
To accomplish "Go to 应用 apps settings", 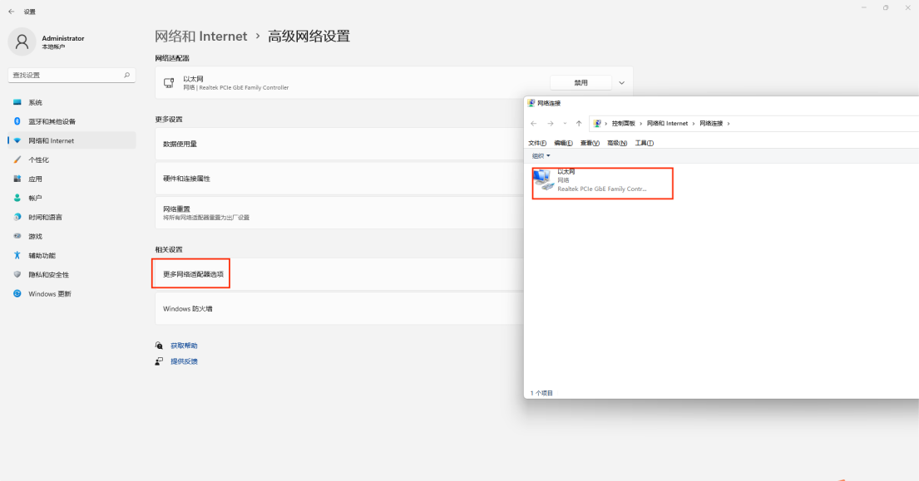I will click(x=35, y=179).
